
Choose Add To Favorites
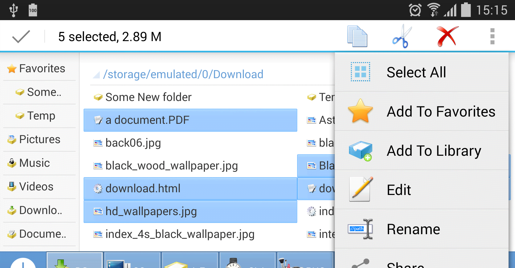click(422, 111)
